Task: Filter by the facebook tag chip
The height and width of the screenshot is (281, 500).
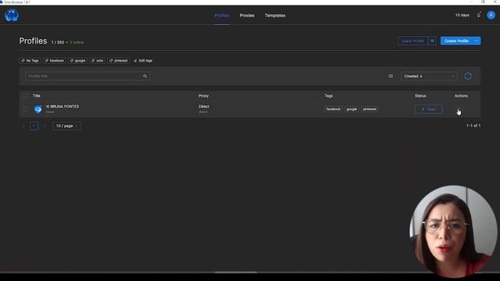Action: tap(54, 61)
